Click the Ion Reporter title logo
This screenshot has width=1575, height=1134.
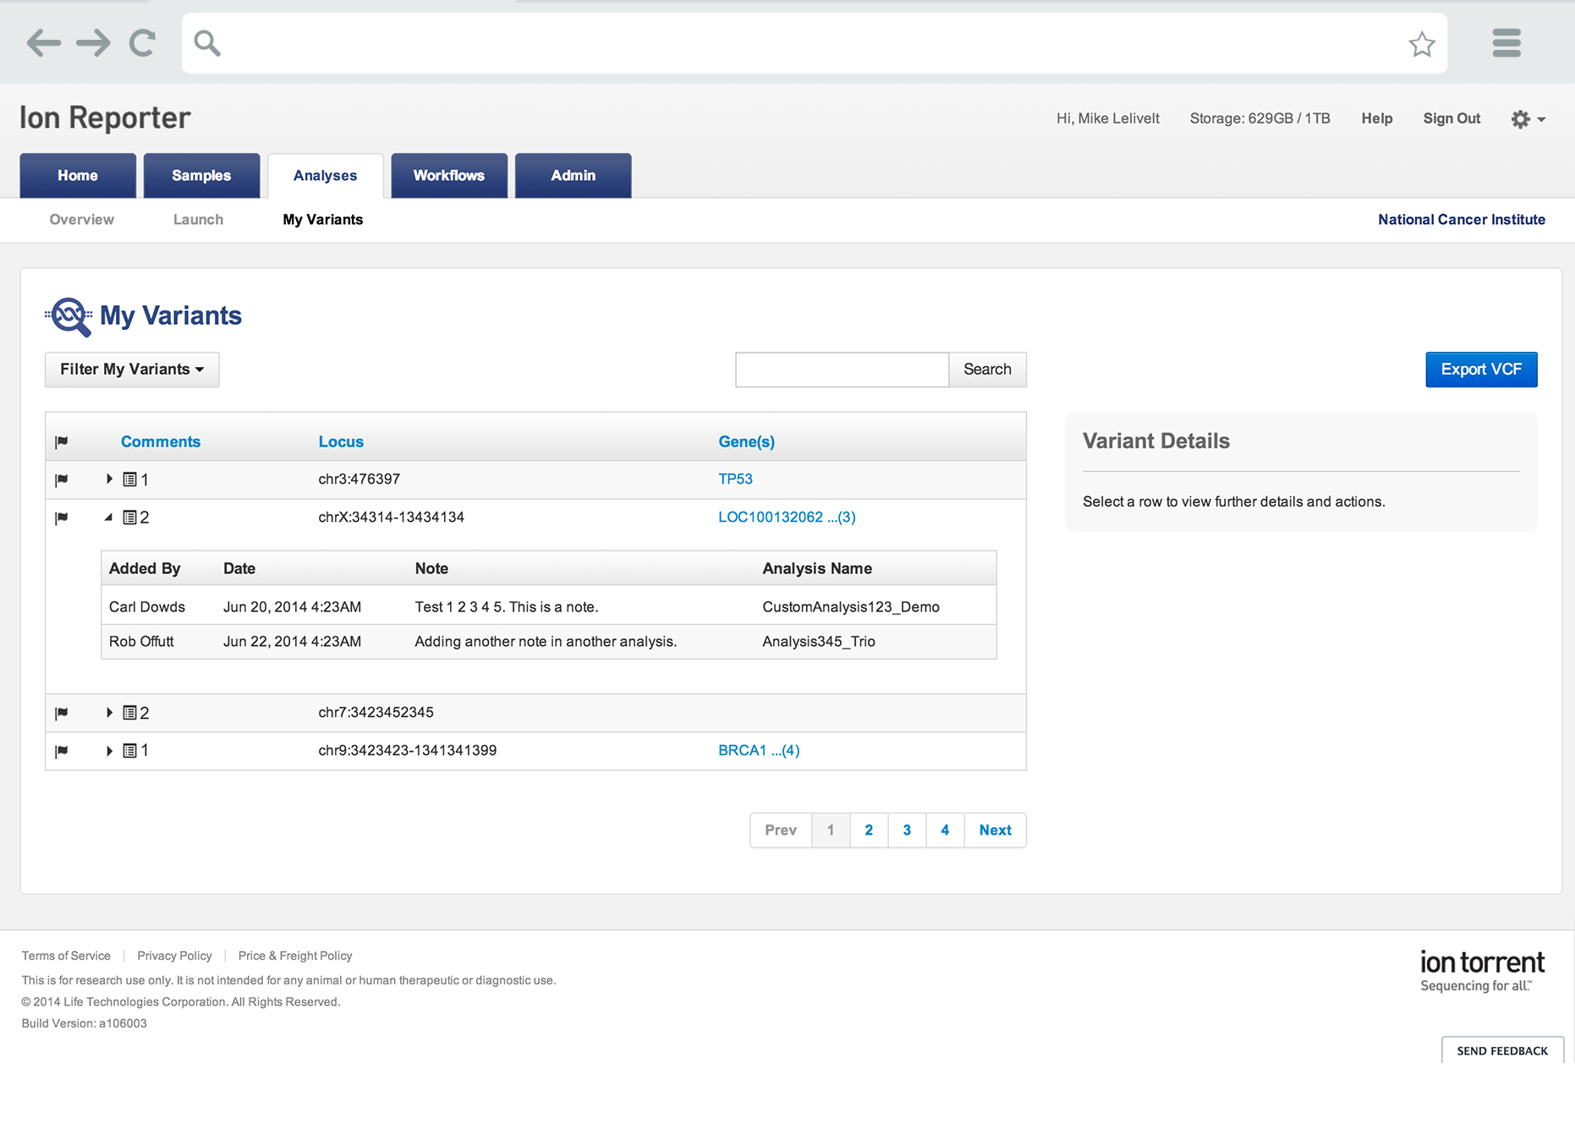105,118
